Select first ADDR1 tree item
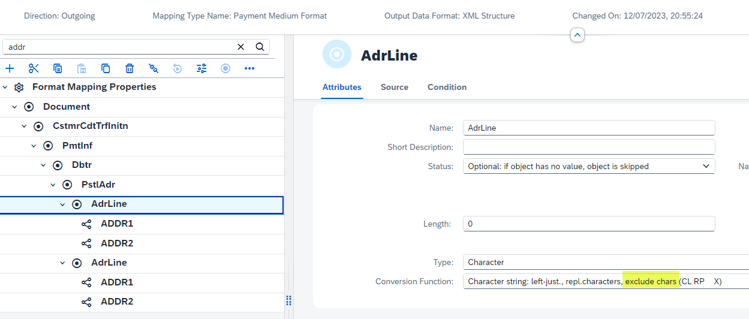Image resolution: width=749 pixels, height=319 pixels. click(117, 224)
